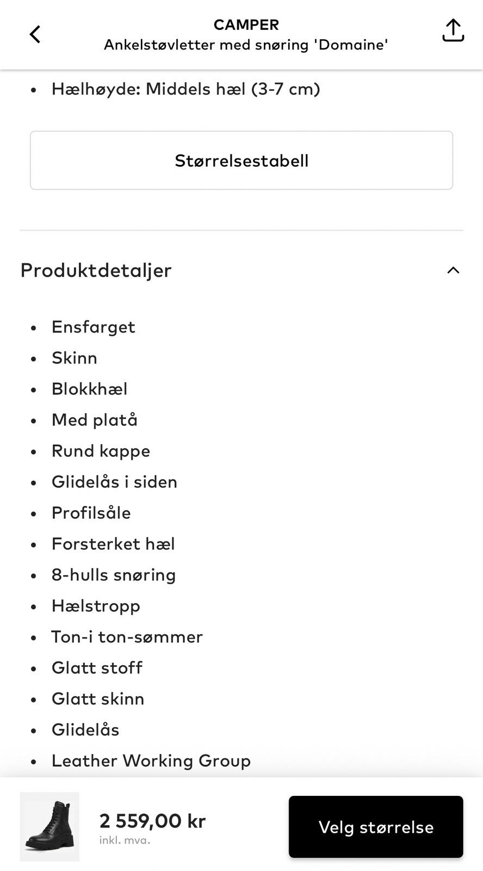Tap the Produktdetaljer heading text
Image resolution: width=483 pixels, height=871 pixels.
pyautogui.click(x=96, y=271)
